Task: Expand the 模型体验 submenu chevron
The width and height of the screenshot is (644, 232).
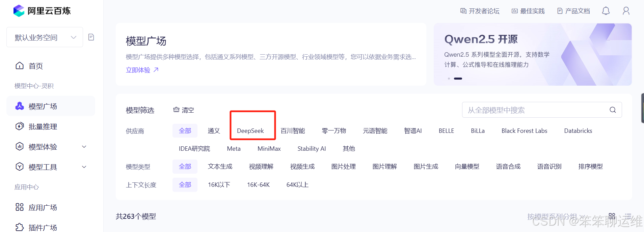Action: coord(84,147)
